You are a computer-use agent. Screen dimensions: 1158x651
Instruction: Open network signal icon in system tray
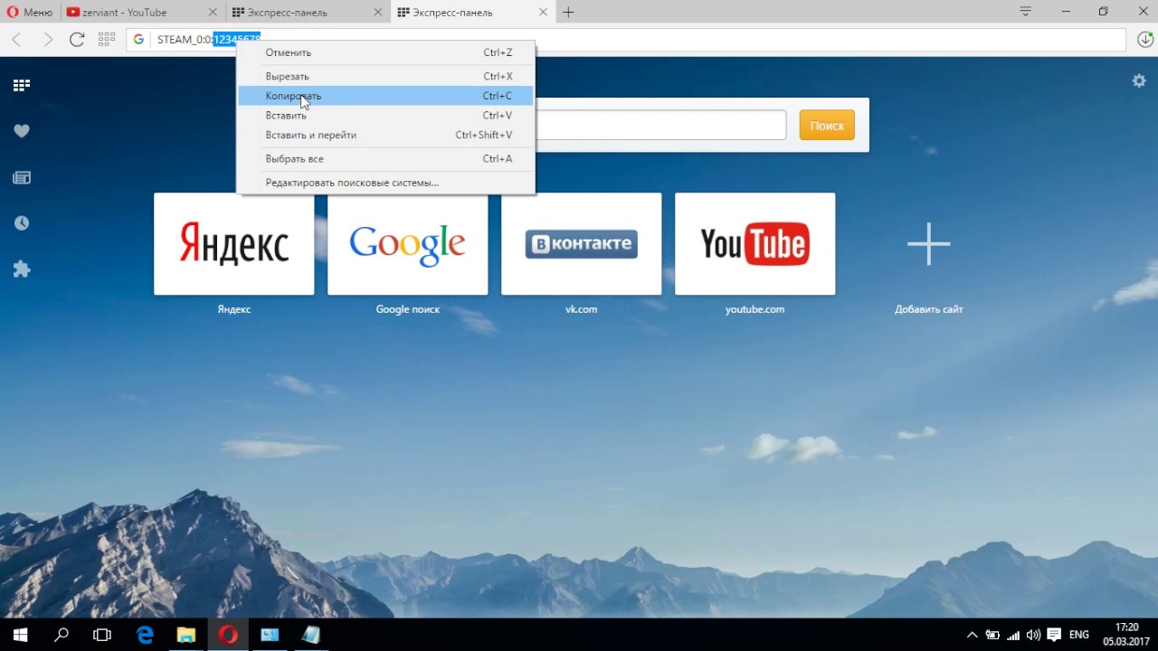coord(1013,635)
